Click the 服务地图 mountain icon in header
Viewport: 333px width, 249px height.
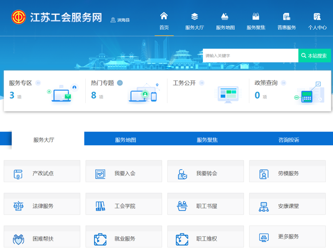coord(225,16)
